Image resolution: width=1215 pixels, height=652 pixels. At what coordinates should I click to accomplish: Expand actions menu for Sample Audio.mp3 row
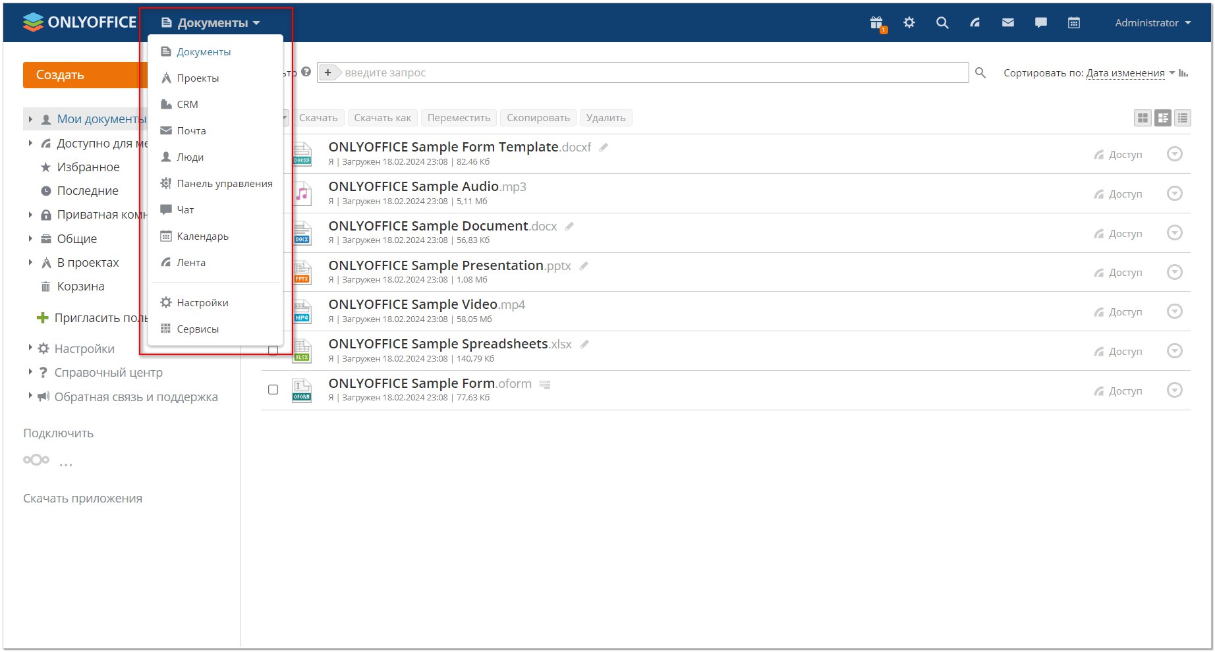tap(1174, 194)
